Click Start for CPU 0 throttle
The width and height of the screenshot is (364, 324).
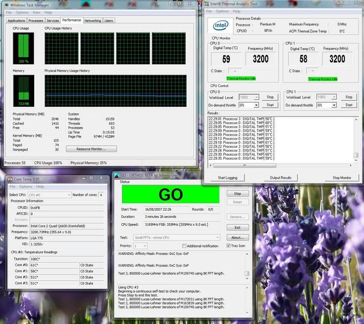pyautogui.click(x=270, y=105)
